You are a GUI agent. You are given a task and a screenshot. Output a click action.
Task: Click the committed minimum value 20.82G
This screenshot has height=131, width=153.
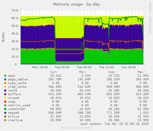[x=85, y=109]
